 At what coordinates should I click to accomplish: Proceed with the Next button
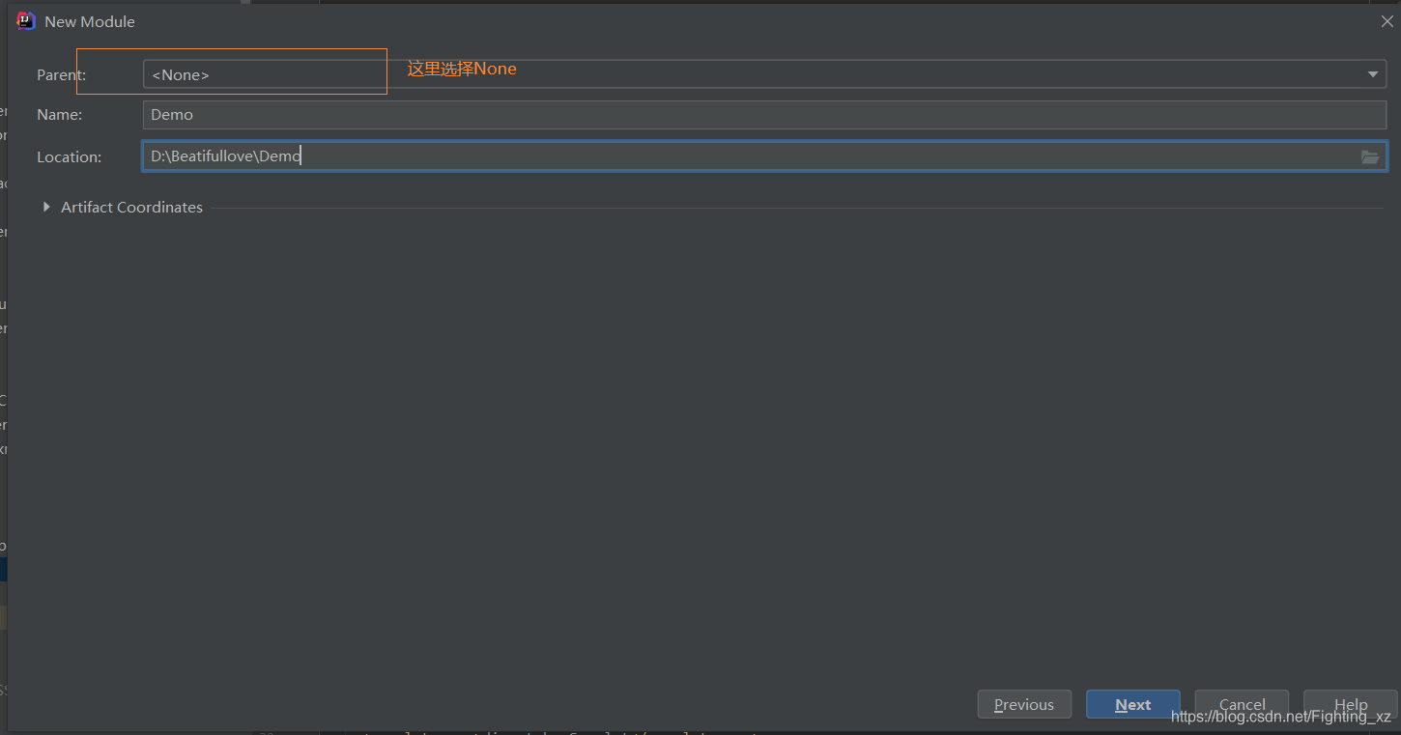[x=1132, y=704]
